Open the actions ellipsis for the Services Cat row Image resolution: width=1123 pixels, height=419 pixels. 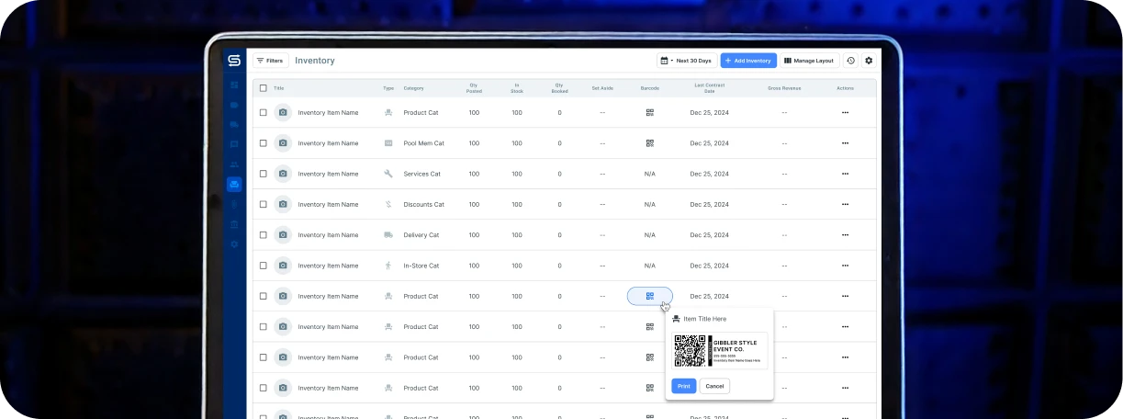coord(845,174)
